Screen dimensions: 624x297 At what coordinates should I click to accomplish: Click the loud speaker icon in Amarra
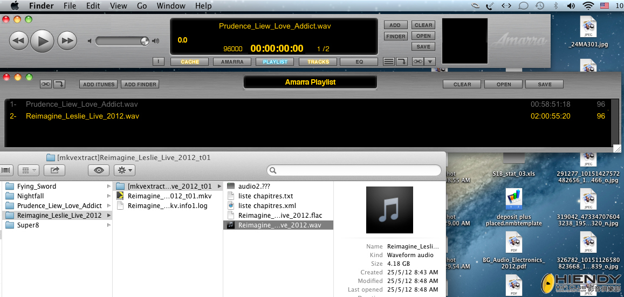point(156,40)
